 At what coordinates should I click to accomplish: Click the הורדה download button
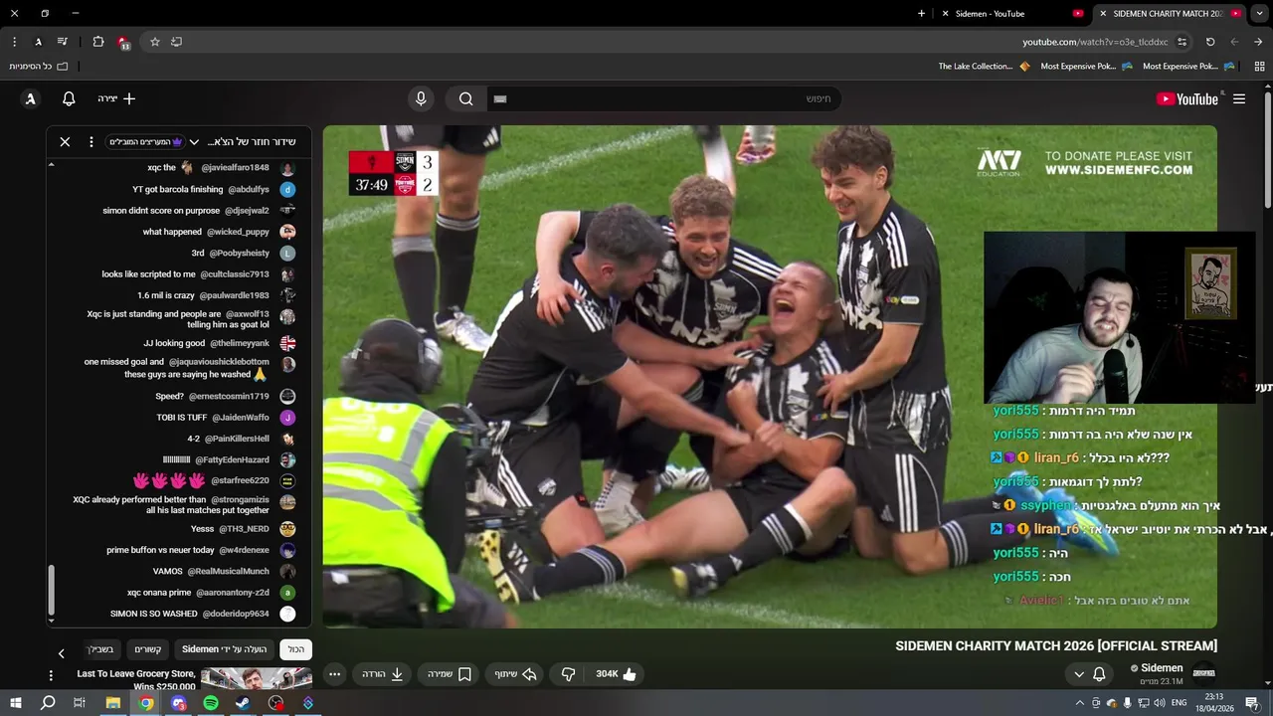tap(383, 674)
